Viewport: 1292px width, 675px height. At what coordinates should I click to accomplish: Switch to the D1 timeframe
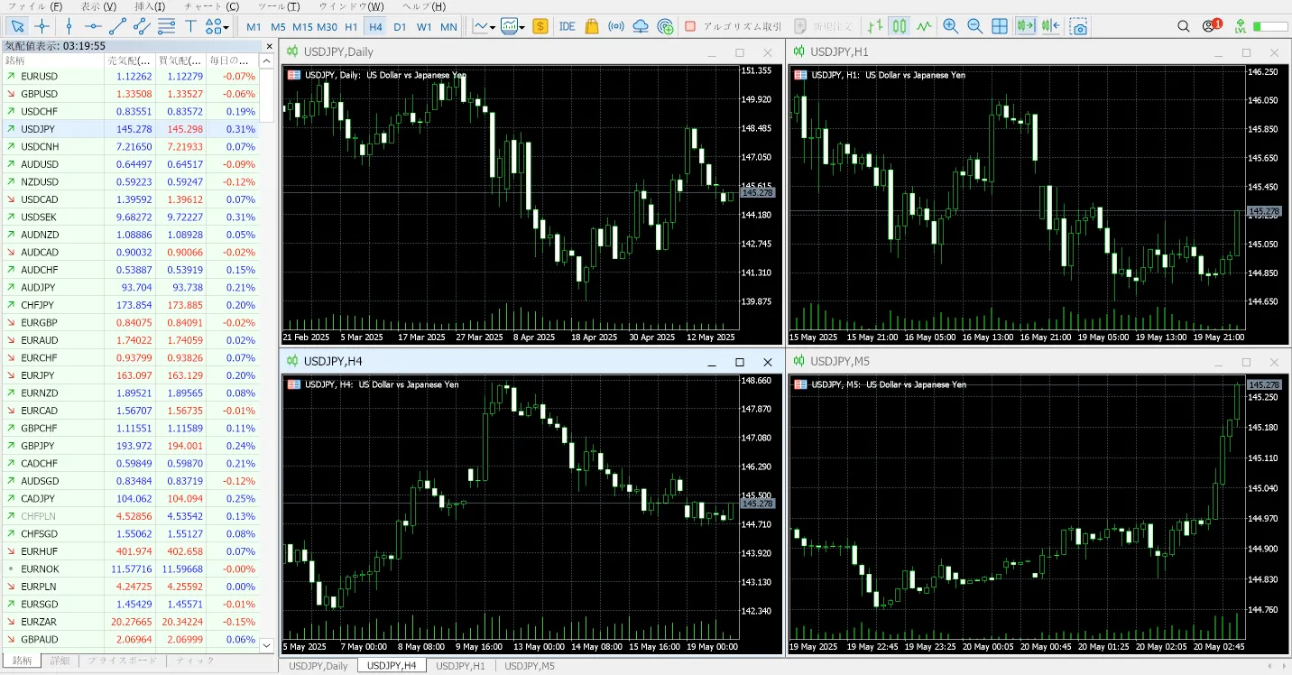400,26
